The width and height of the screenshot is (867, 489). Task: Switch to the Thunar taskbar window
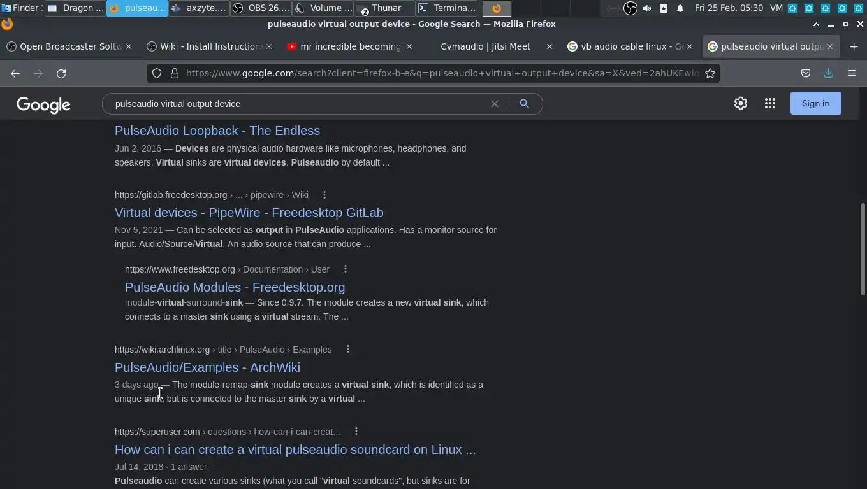pyautogui.click(x=384, y=8)
